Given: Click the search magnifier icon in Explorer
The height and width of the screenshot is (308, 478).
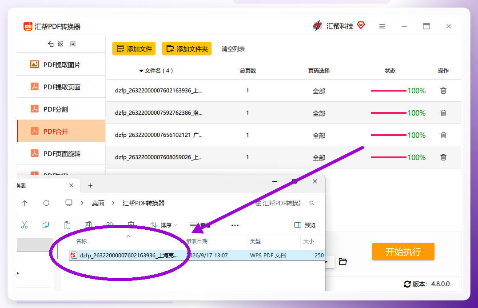Looking at the screenshot, I should (311, 203).
